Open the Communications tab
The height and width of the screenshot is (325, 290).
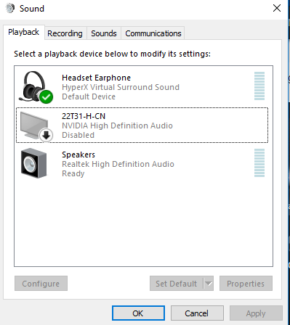tap(153, 33)
